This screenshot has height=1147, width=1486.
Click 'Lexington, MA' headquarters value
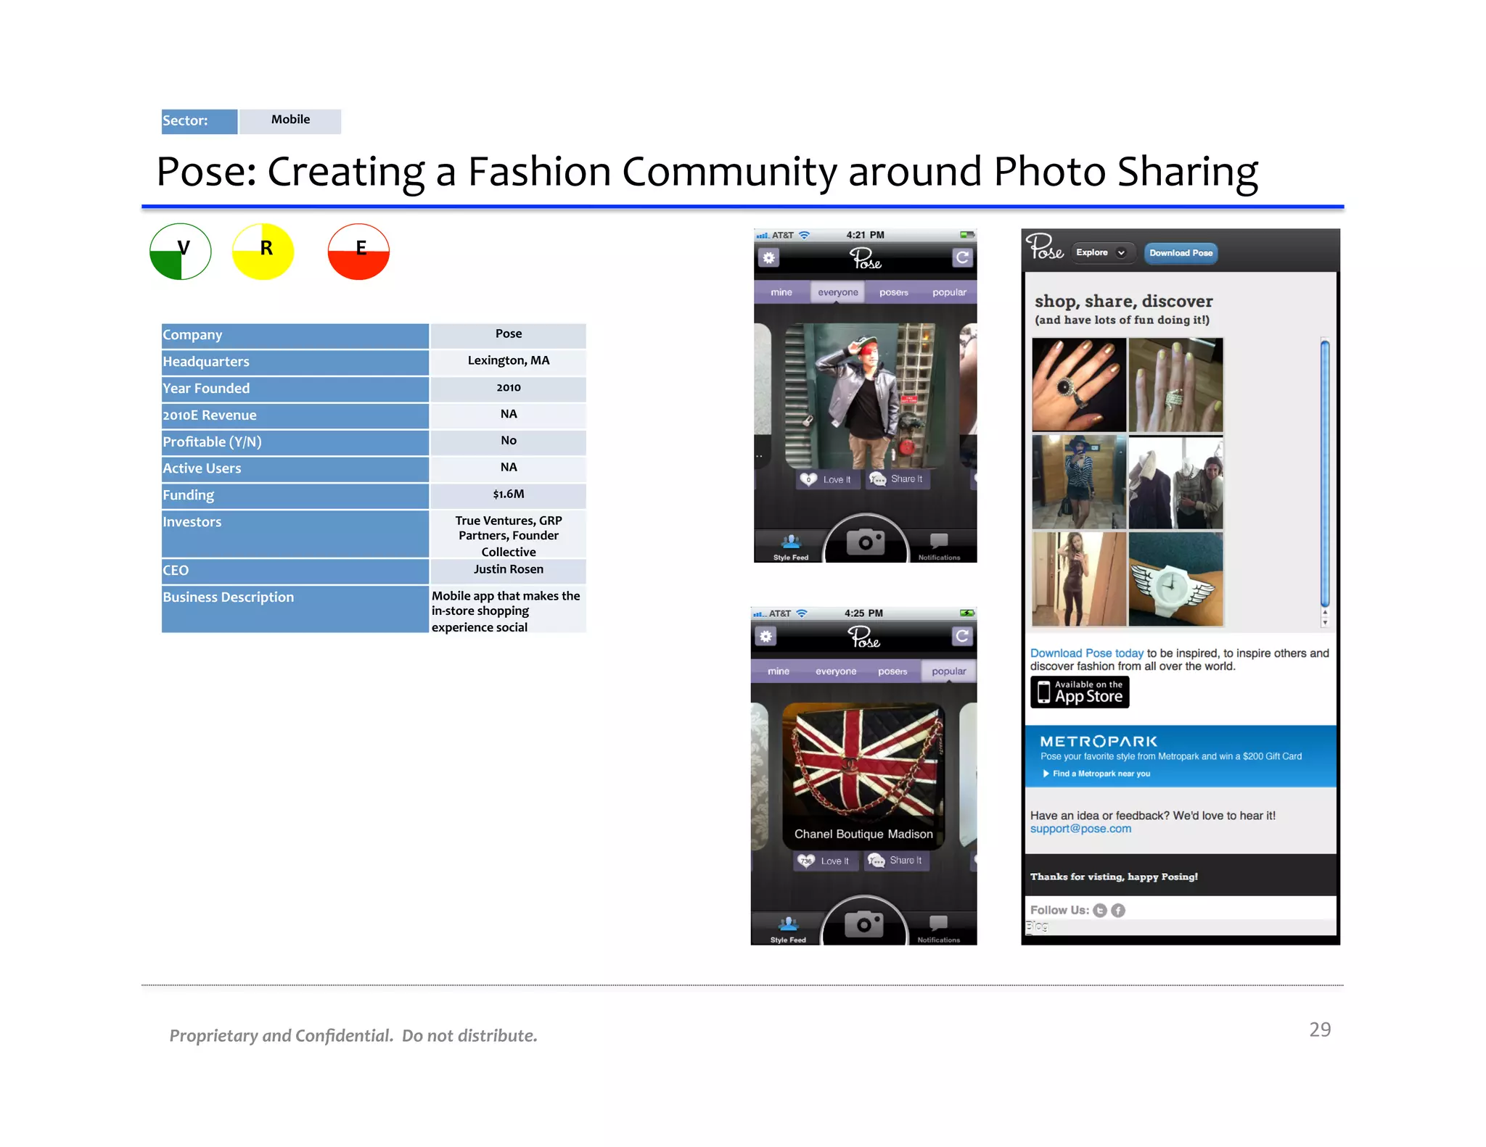509,361
